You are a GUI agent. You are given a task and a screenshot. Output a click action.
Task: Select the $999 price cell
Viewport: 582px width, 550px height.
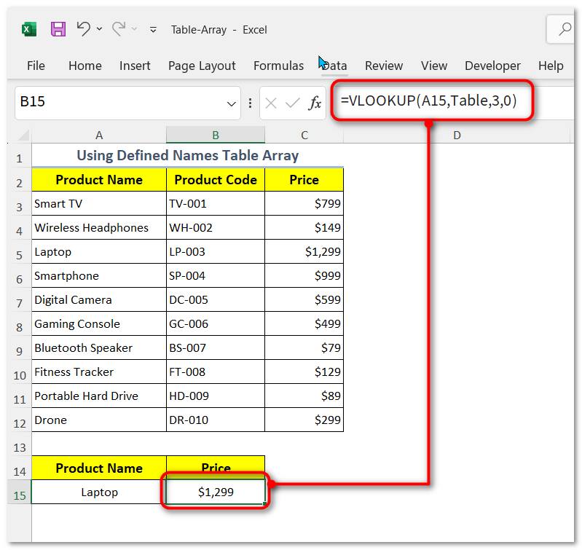[304, 276]
